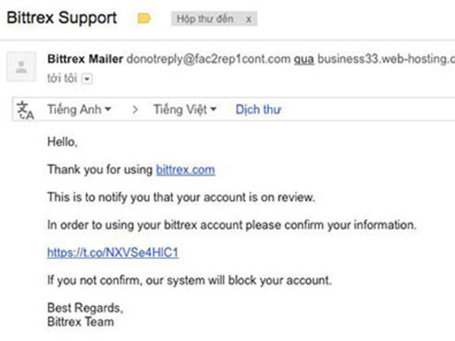This screenshot has height=341, width=455.
Task: Open the Tiếng Việt target language dropdown
Action: click(x=185, y=110)
